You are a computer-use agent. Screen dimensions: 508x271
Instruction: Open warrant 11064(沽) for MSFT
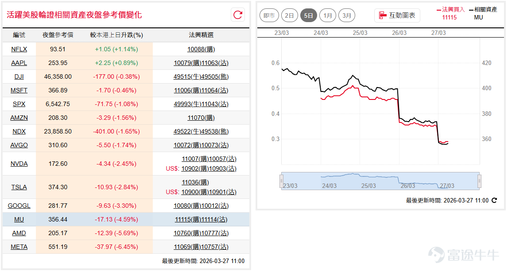point(215,90)
